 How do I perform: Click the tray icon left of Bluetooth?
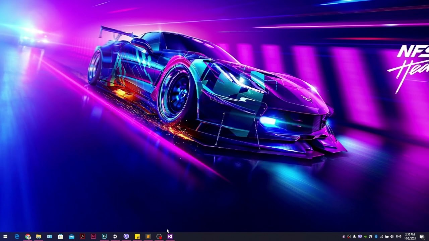coord(371,237)
